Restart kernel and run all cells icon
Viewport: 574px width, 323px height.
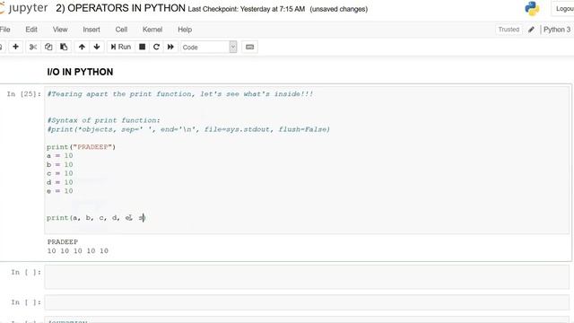click(x=170, y=47)
